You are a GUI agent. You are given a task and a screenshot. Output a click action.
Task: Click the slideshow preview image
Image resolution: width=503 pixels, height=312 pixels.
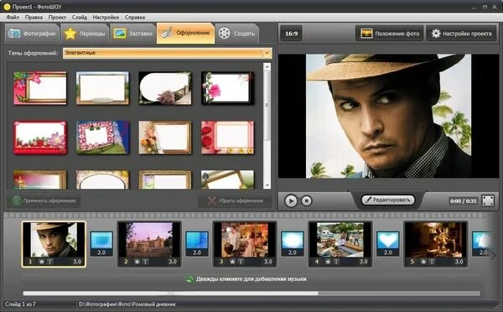[x=388, y=116]
